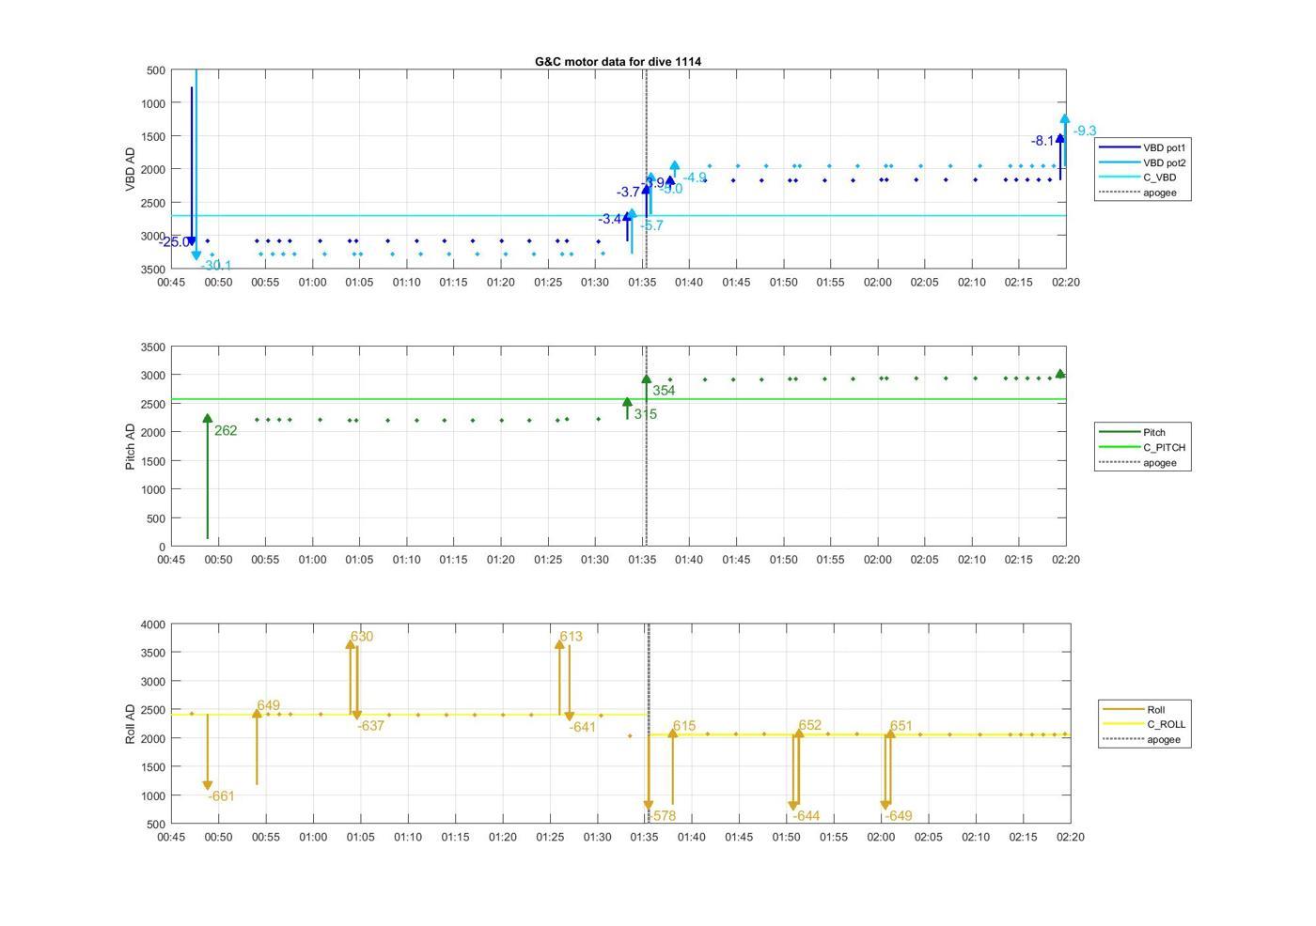Viewport: 1316px width, 926px height.
Task: Click the '315' pitch annotation
Action: click(646, 413)
